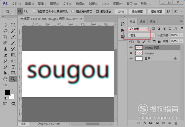
Task: Expand status bar info arrow
Action: click(x=70, y=124)
